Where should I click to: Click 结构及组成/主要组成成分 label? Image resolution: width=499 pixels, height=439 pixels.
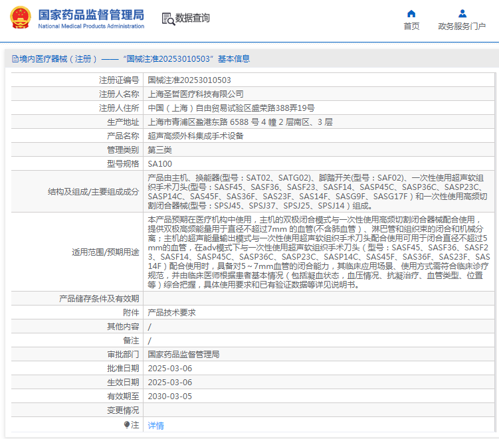[94, 192]
